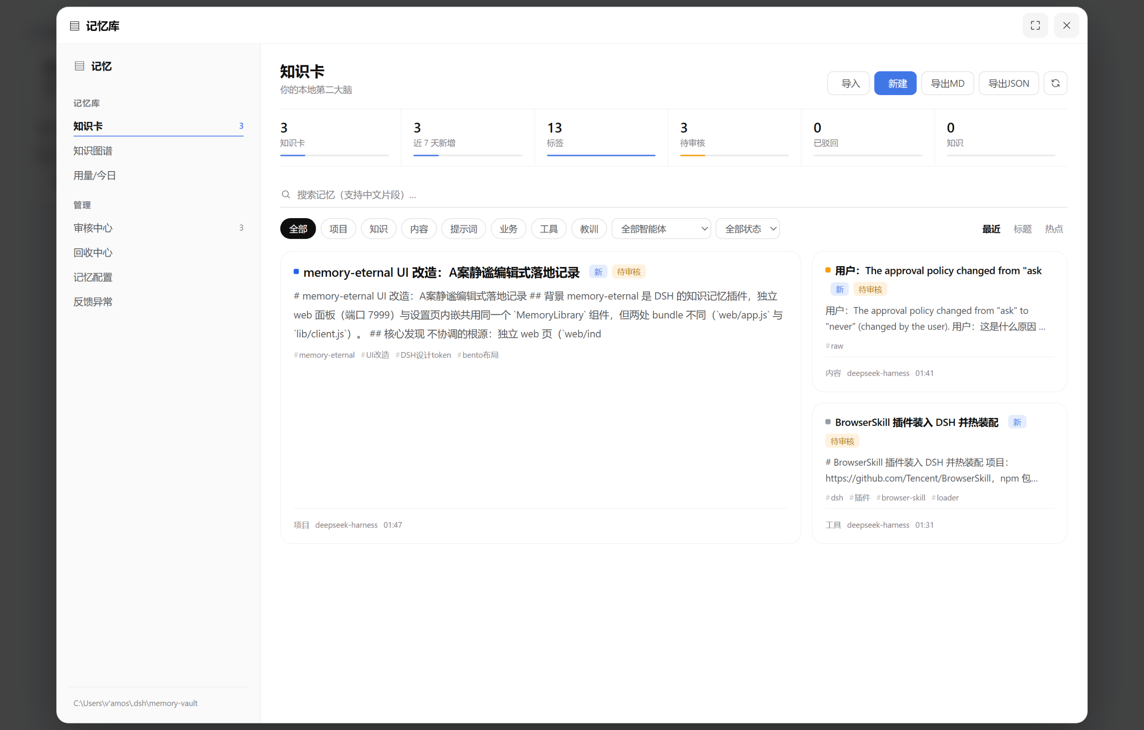Select the 工具 filter chip
The image size is (1144, 730).
549,229
